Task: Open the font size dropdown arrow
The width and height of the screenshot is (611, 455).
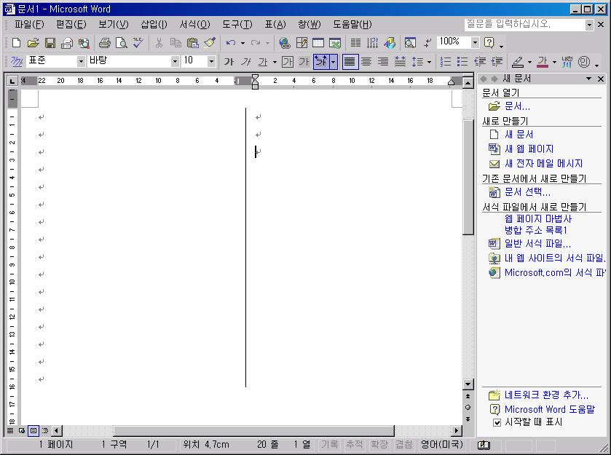Action: pyautogui.click(x=211, y=61)
